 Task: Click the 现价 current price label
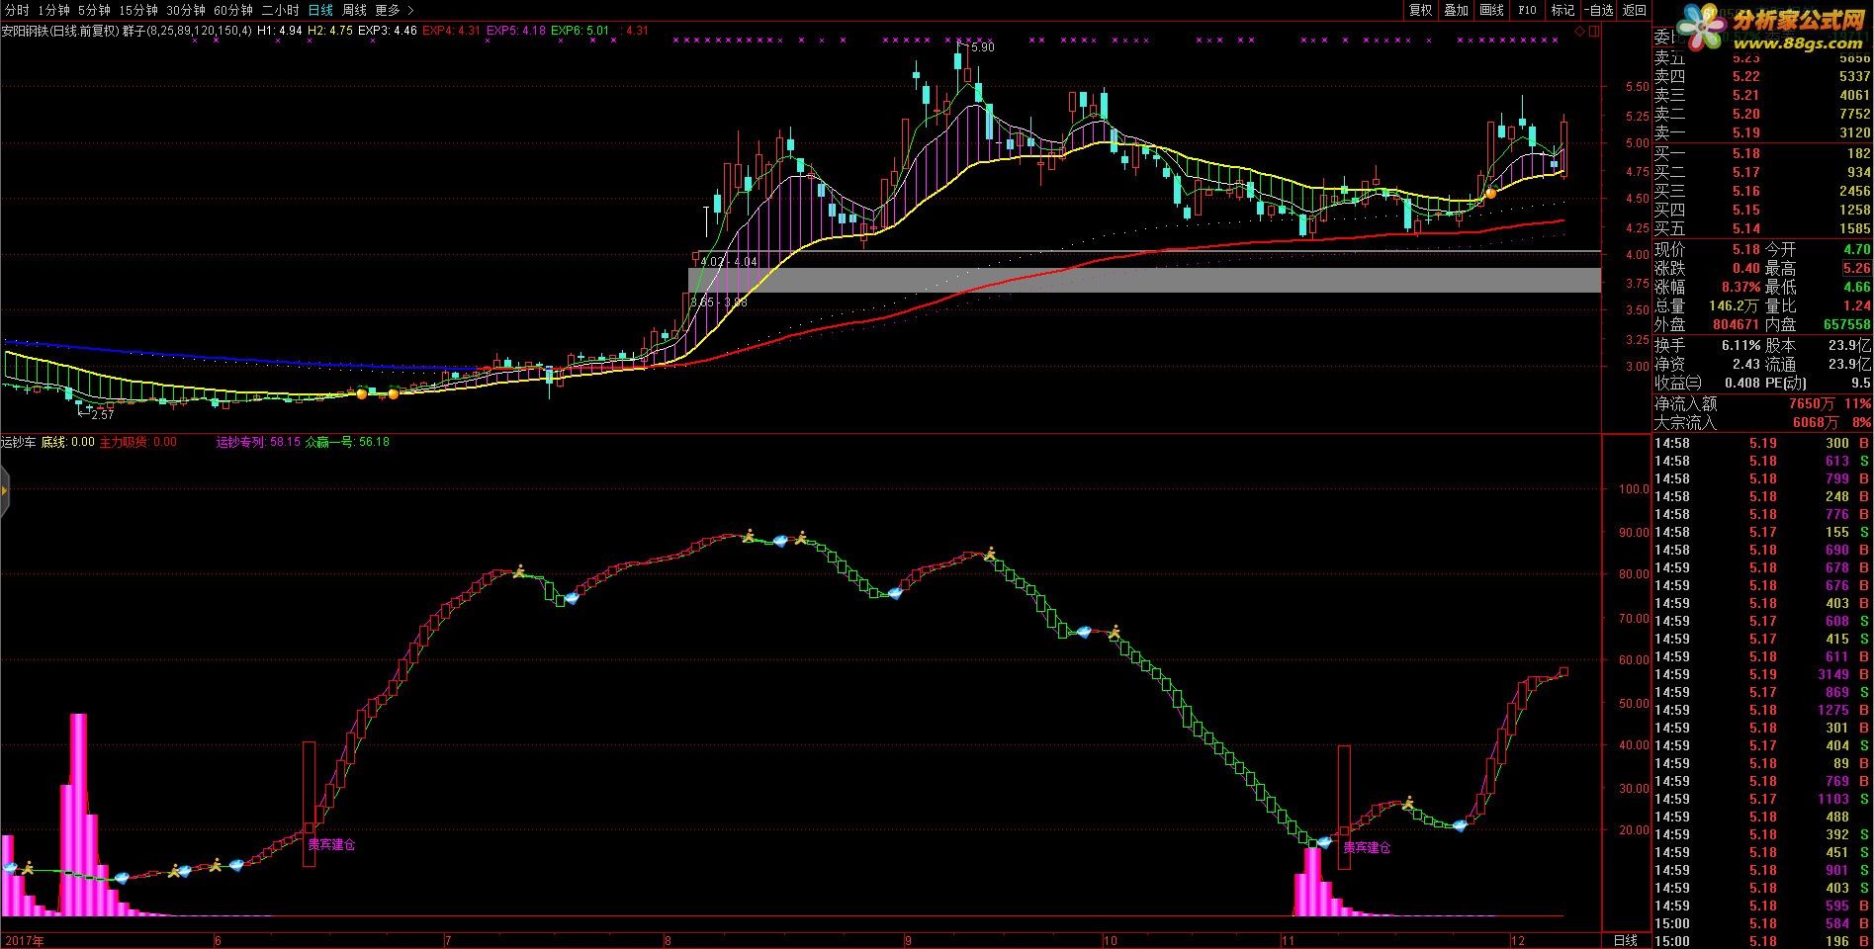(x=1669, y=250)
